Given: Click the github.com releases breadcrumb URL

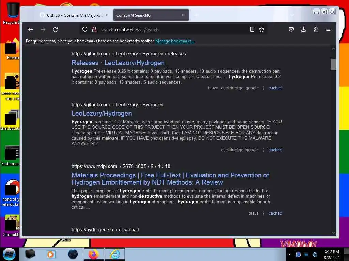Looking at the screenshot, I should [x=128, y=54].
